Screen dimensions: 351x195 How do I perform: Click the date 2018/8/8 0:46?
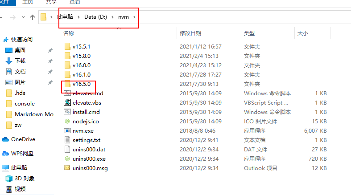[x=198, y=131]
